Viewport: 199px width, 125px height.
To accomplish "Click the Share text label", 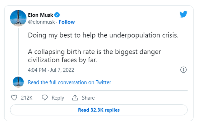I will click(88, 98).
